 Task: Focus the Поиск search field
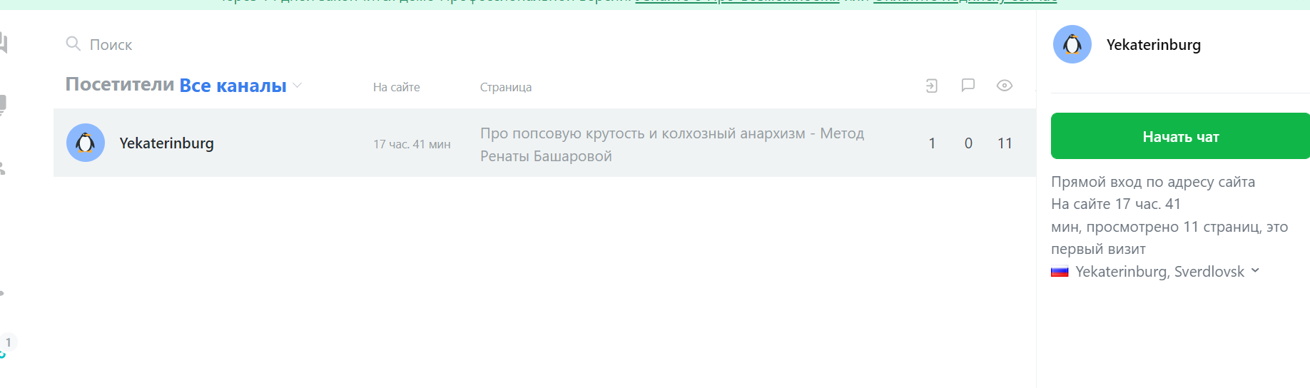[x=111, y=45]
